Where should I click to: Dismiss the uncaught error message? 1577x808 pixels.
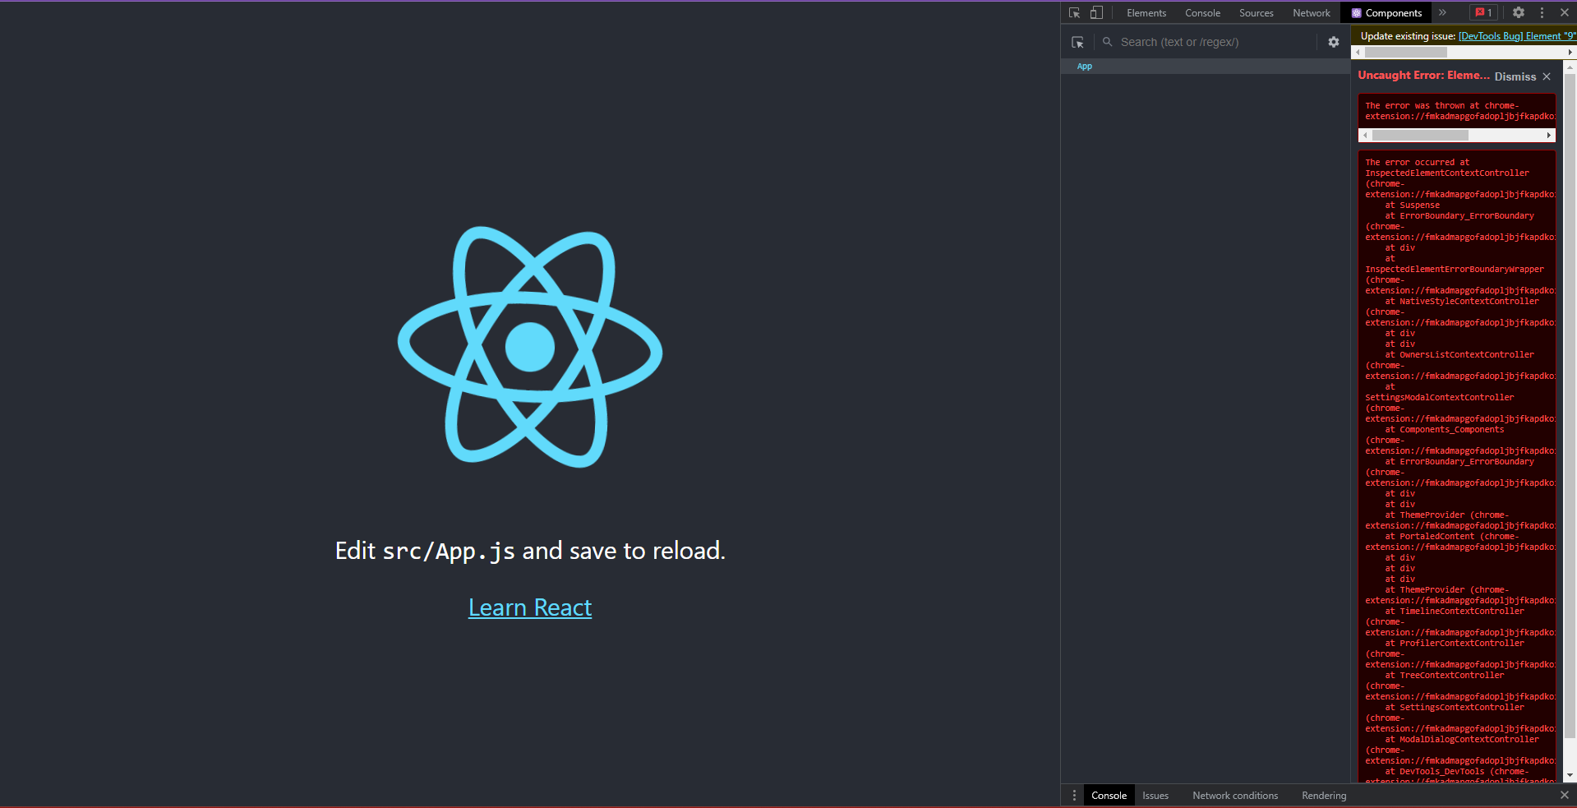[x=1515, y=76]
